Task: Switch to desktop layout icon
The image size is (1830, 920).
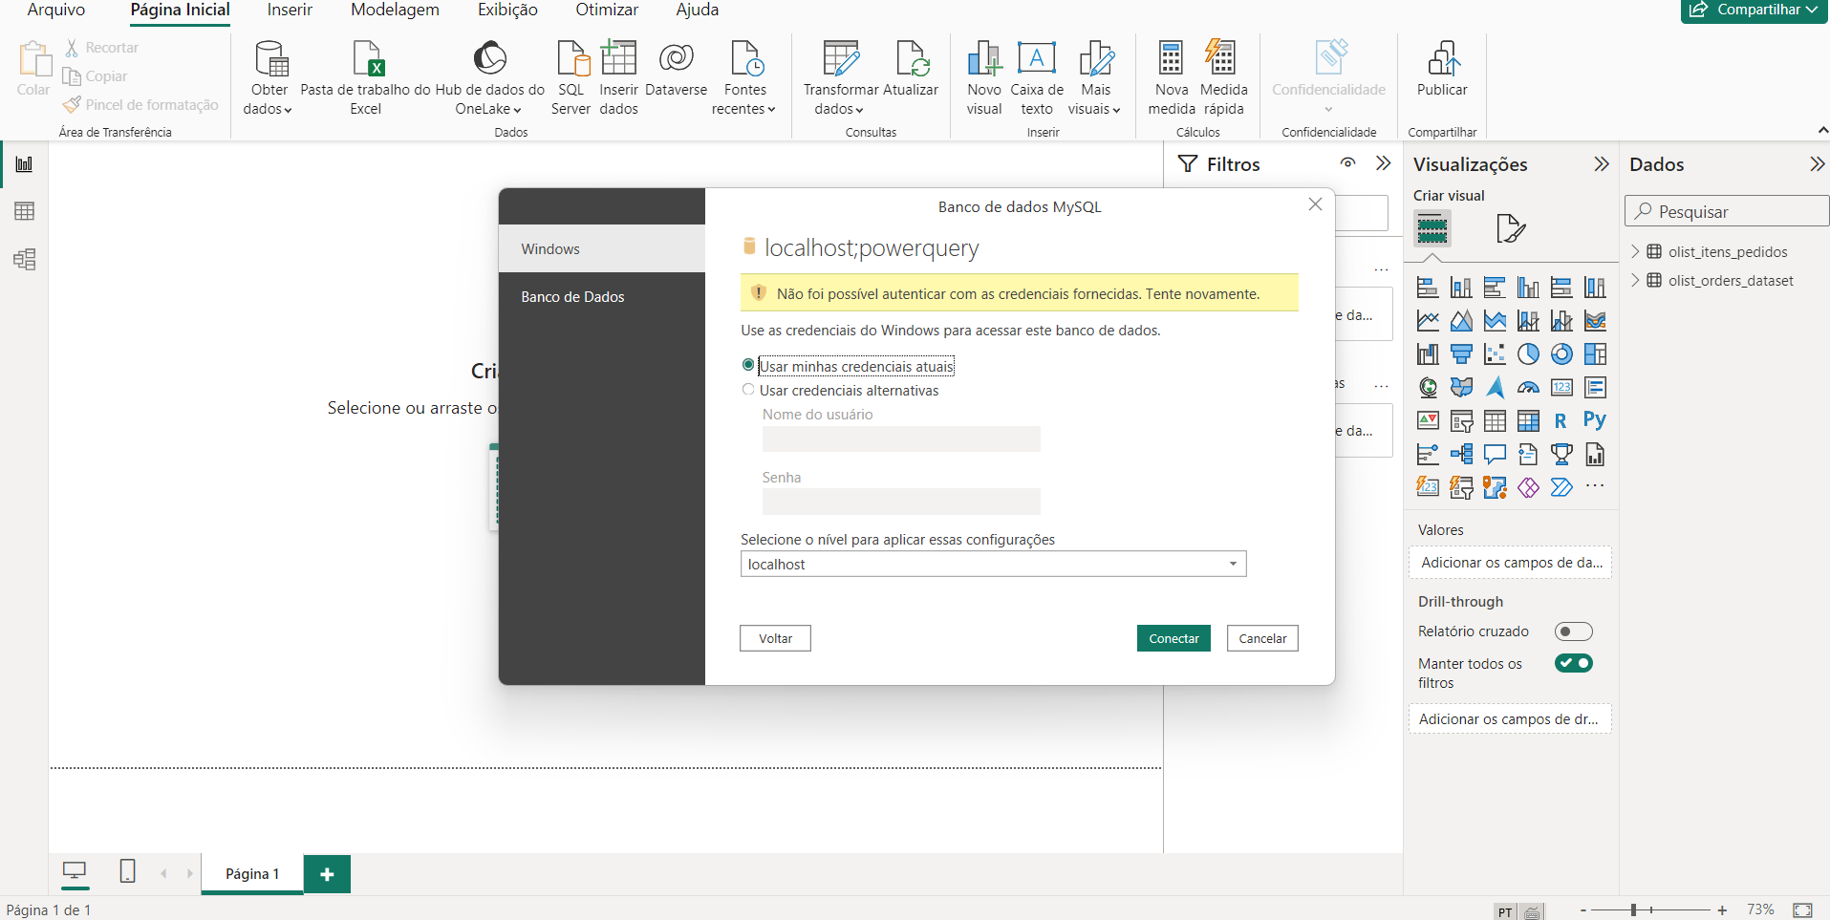Action: click(75, 871)
